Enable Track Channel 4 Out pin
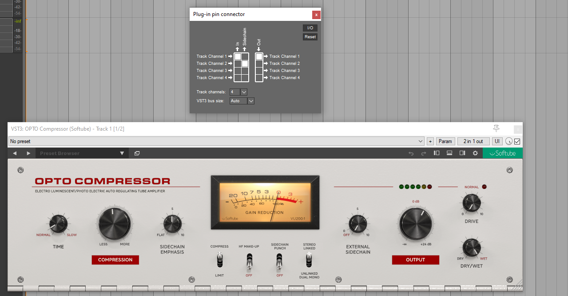Screen dimensions: 568x296 coord(259,78)
